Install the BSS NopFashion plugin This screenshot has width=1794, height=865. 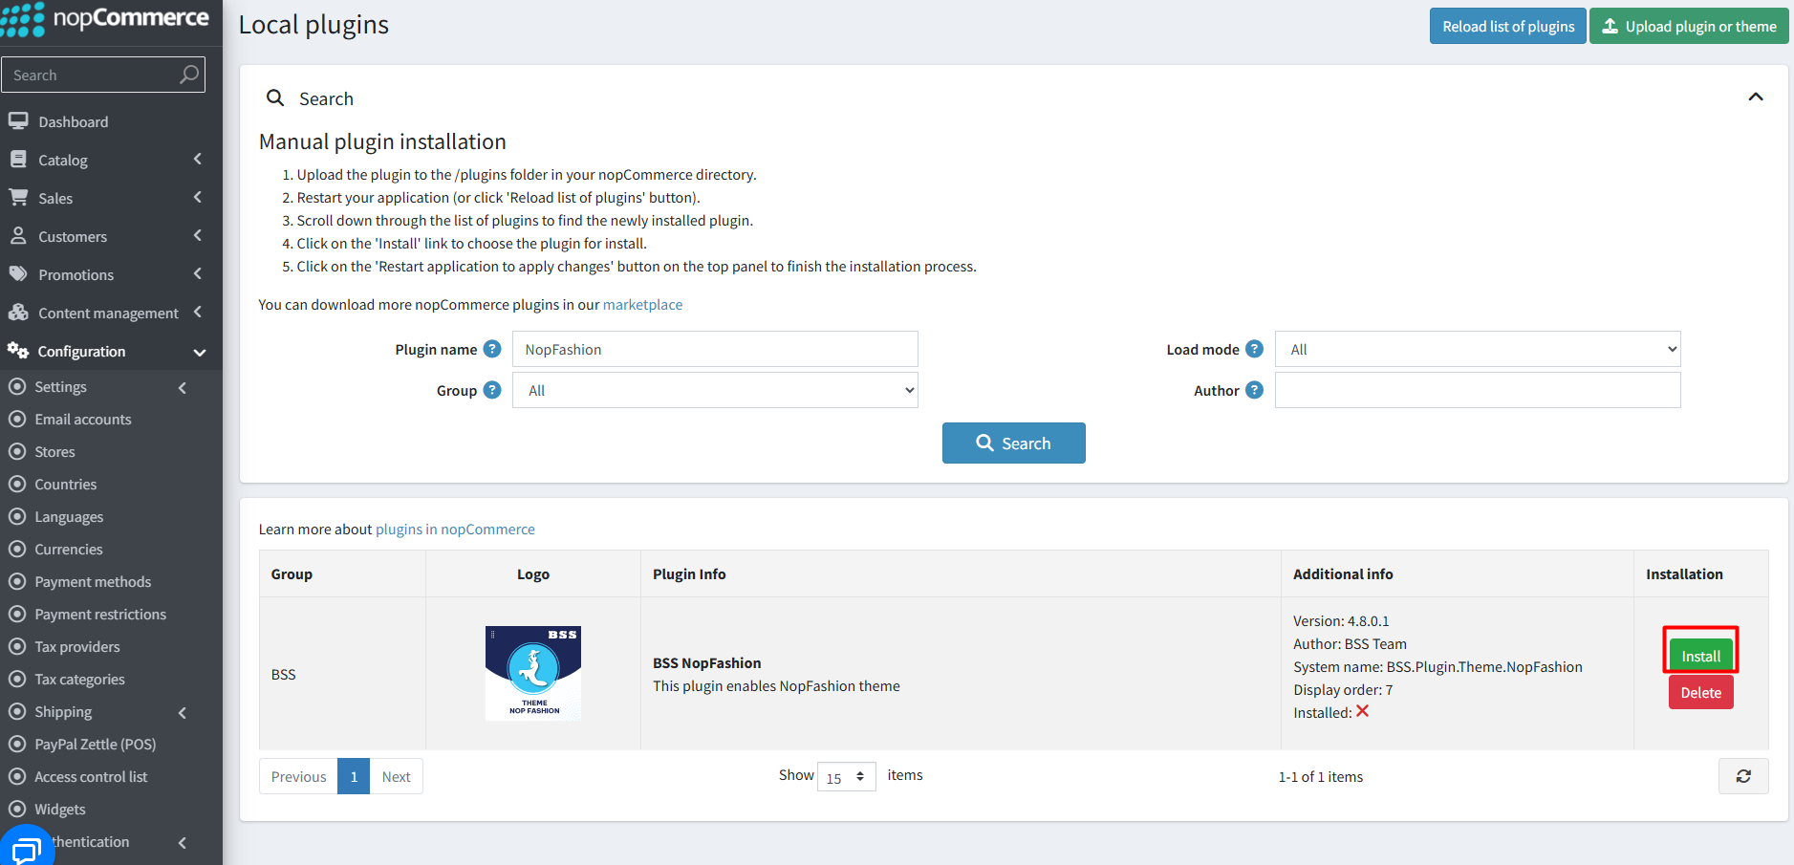(x=1700, y=656)
